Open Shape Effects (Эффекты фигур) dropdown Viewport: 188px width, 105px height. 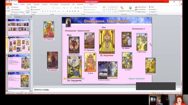[141, 12]
